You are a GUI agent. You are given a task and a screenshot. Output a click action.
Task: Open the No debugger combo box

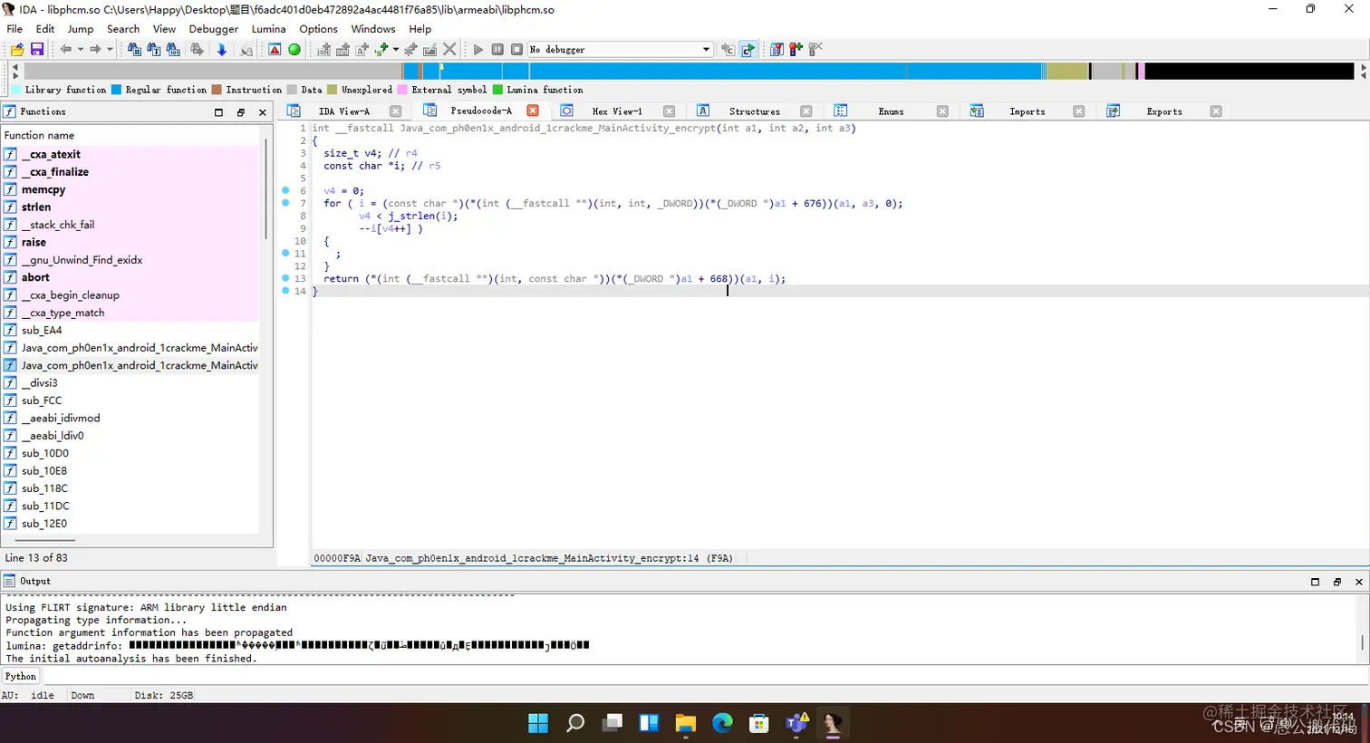point(621,50)
